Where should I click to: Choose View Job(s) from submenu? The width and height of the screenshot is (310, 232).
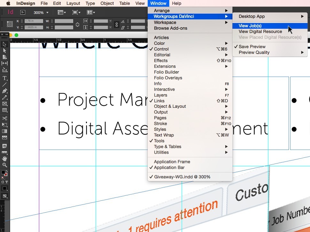pyautogui.click(x=270, y=26)
